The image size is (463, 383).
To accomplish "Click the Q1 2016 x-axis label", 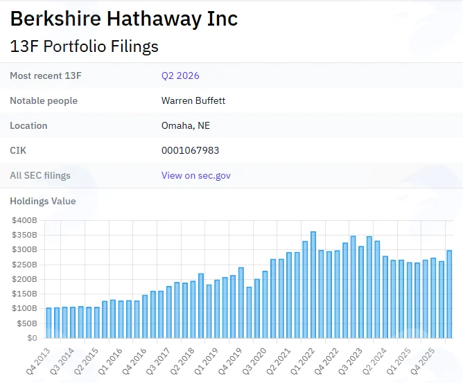I will coord(110,362).
